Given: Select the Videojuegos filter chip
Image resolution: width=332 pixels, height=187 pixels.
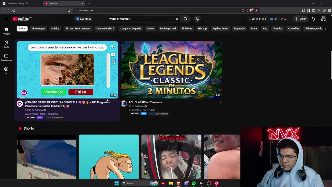Looking at the screenshot, I should point(38,29).
